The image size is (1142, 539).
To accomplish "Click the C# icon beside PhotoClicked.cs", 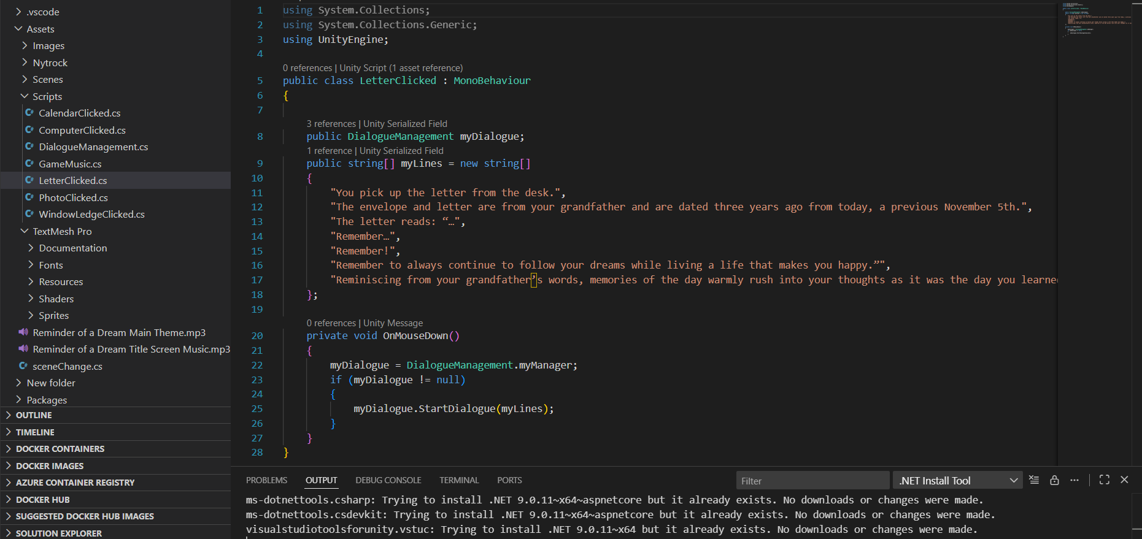I will click(x=29, y=197).
